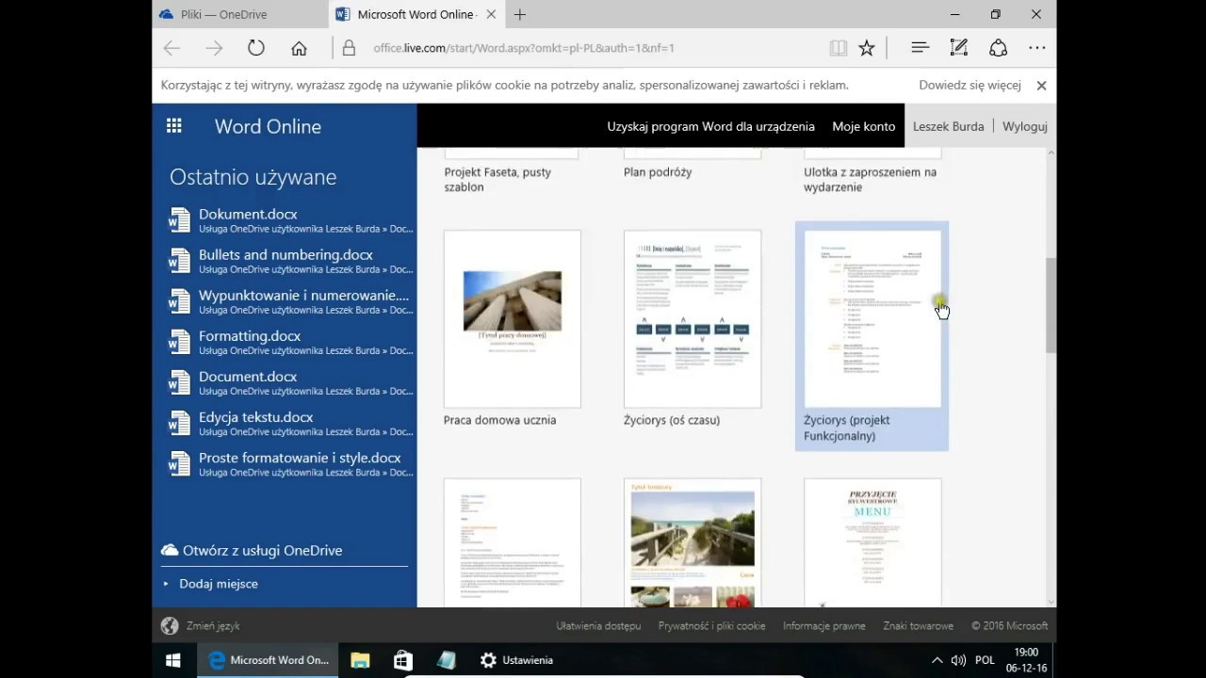Click Microsoft Word Online taskbar button
The image size is (1206, 678).
point(268,660)
